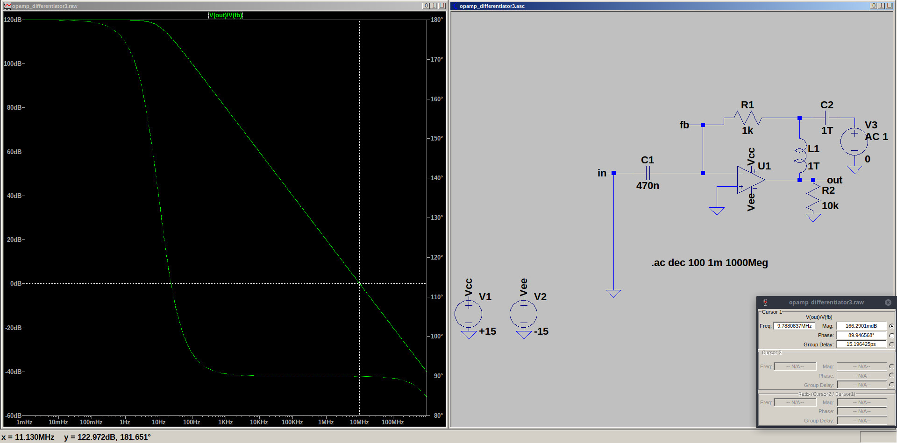
Task: Select the R1 resistor symbol in the schematic
Action: [x=747, y=118]
